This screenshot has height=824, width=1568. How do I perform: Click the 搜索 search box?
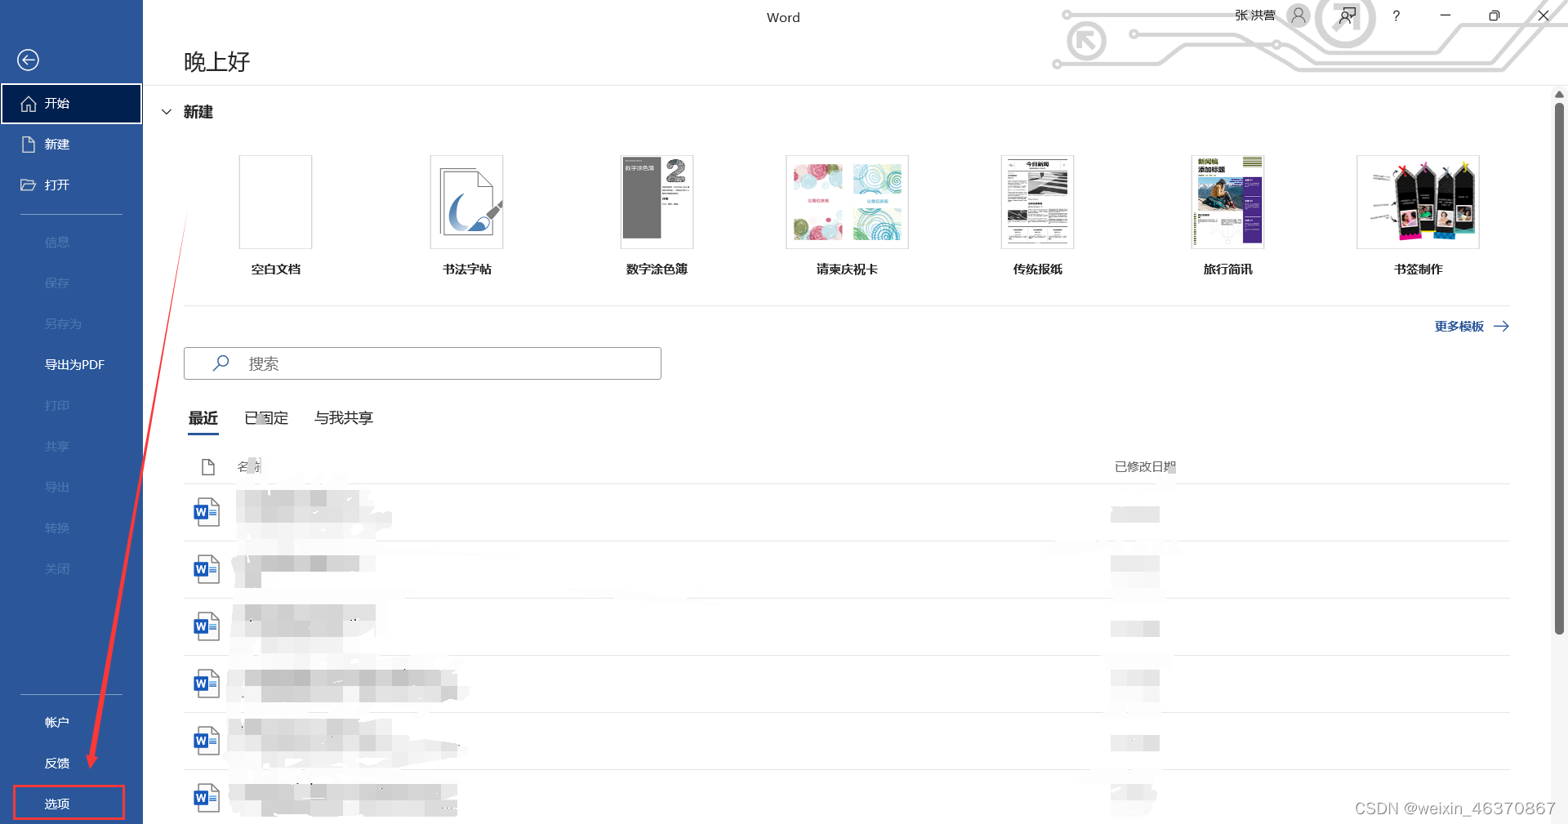(422, 363)
